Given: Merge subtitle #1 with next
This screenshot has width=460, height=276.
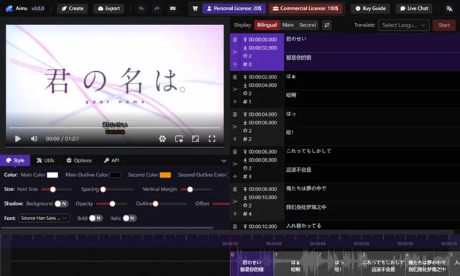Looking at the screenshot, I should tap(235, 89).
